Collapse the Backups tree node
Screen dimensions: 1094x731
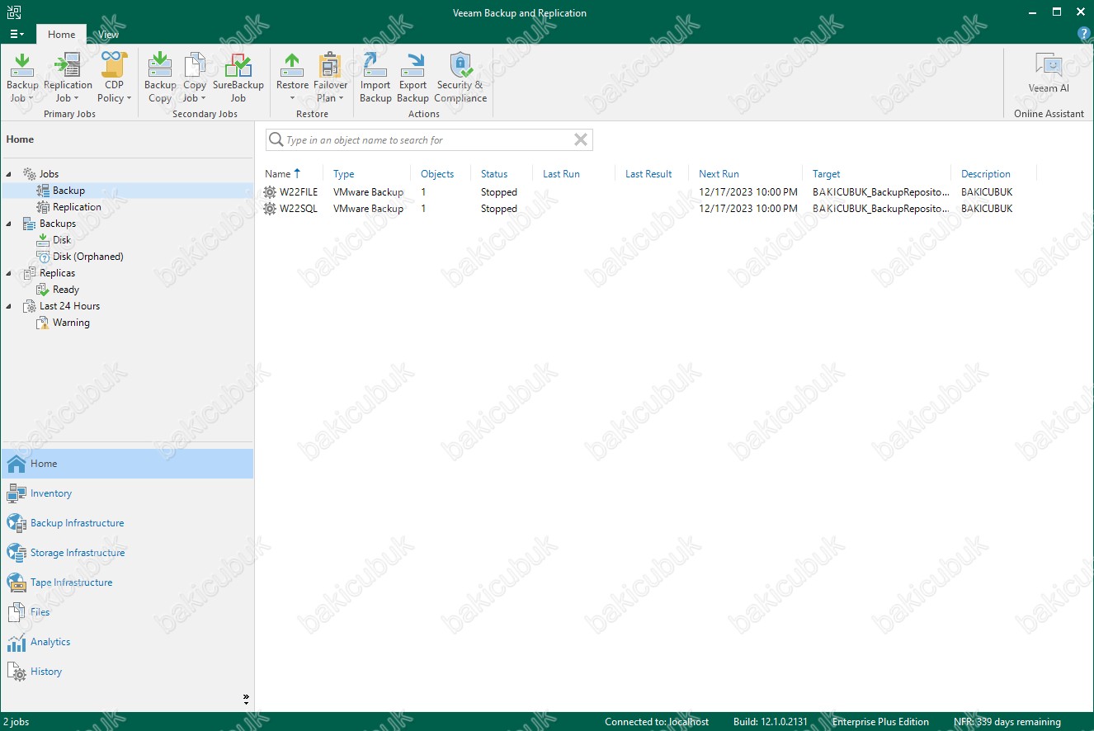(x=9, y=224)
